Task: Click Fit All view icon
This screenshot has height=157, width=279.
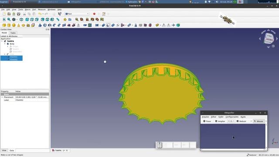Action: (x=4, y=19)
